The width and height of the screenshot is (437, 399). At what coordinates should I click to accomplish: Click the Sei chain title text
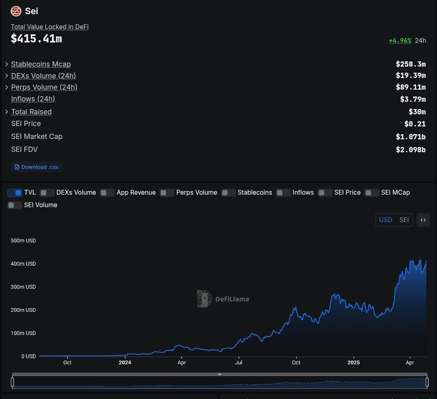pos(32,11)
